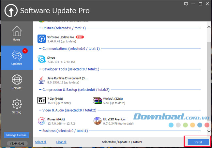Open the Remote globe section
The height and width of the screenshot is (148, 212).
[17, 82]
